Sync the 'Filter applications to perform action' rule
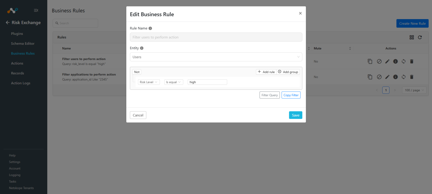 [x=404, y=77]
